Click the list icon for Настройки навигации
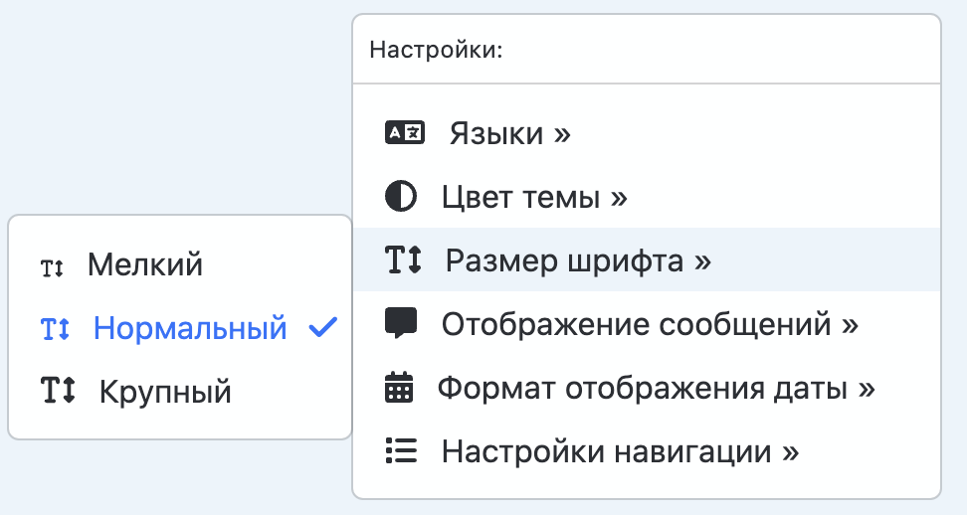Viewport: 967px width, 515px height. 401,451
